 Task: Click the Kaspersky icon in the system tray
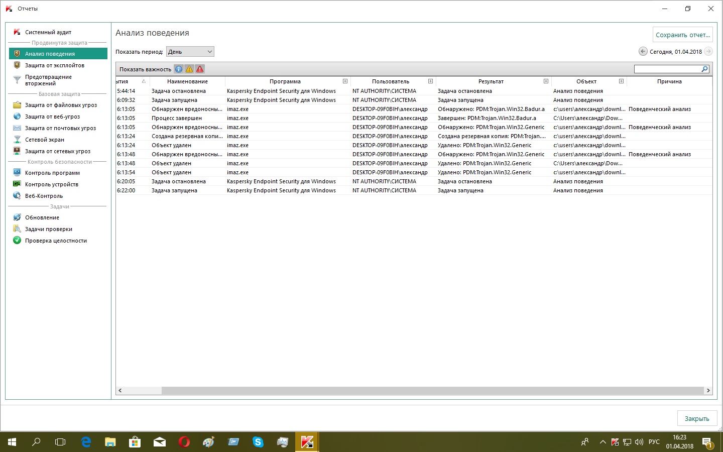[615, 442]
